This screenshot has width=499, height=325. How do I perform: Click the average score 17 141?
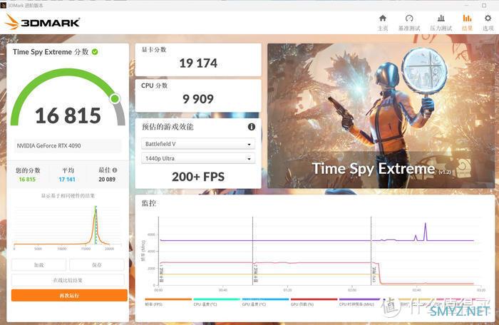[x=67, y=180]
